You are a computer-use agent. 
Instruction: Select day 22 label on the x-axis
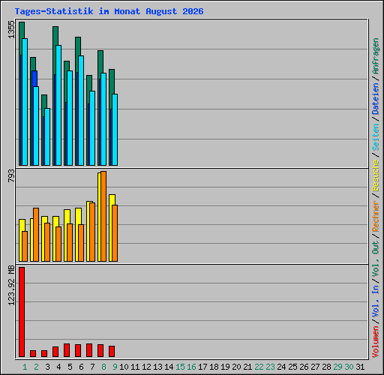coord(259,367)
